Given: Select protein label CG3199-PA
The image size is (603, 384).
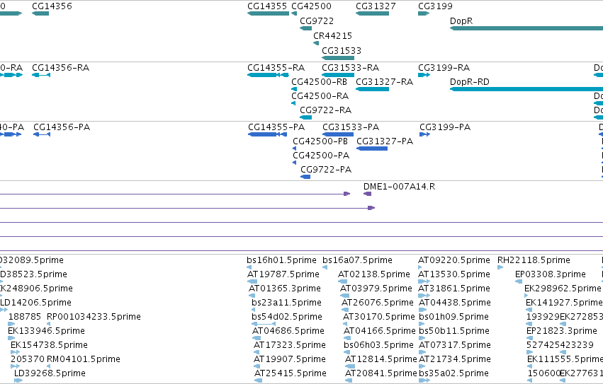Looking at the screenshot, I should (445, 127).
